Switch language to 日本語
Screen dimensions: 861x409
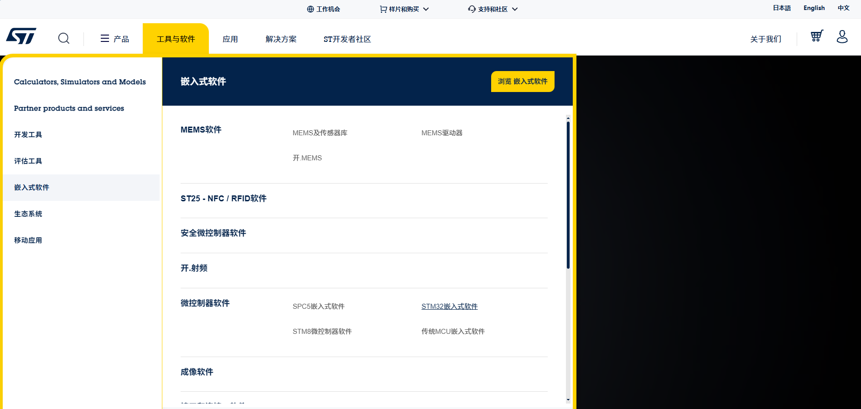(x=782, y=8)
